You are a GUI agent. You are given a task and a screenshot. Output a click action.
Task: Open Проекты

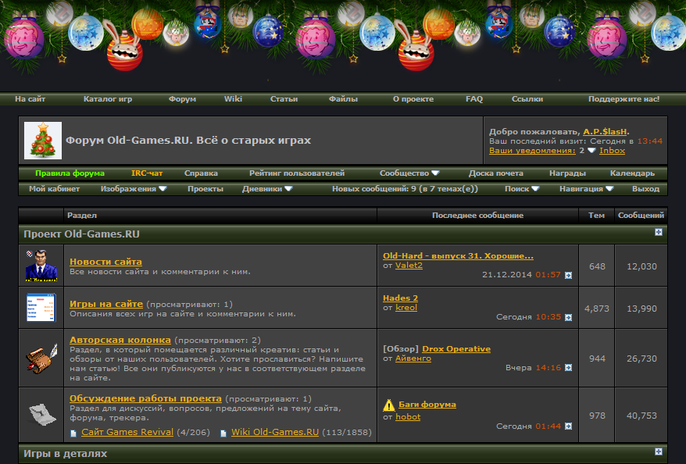205,189
